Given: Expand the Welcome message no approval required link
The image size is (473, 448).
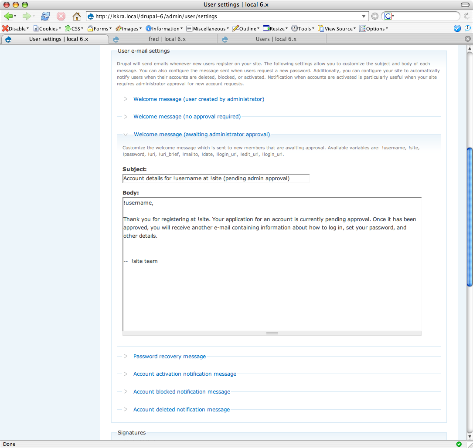Looking at the screenshot, I should 187,116.
